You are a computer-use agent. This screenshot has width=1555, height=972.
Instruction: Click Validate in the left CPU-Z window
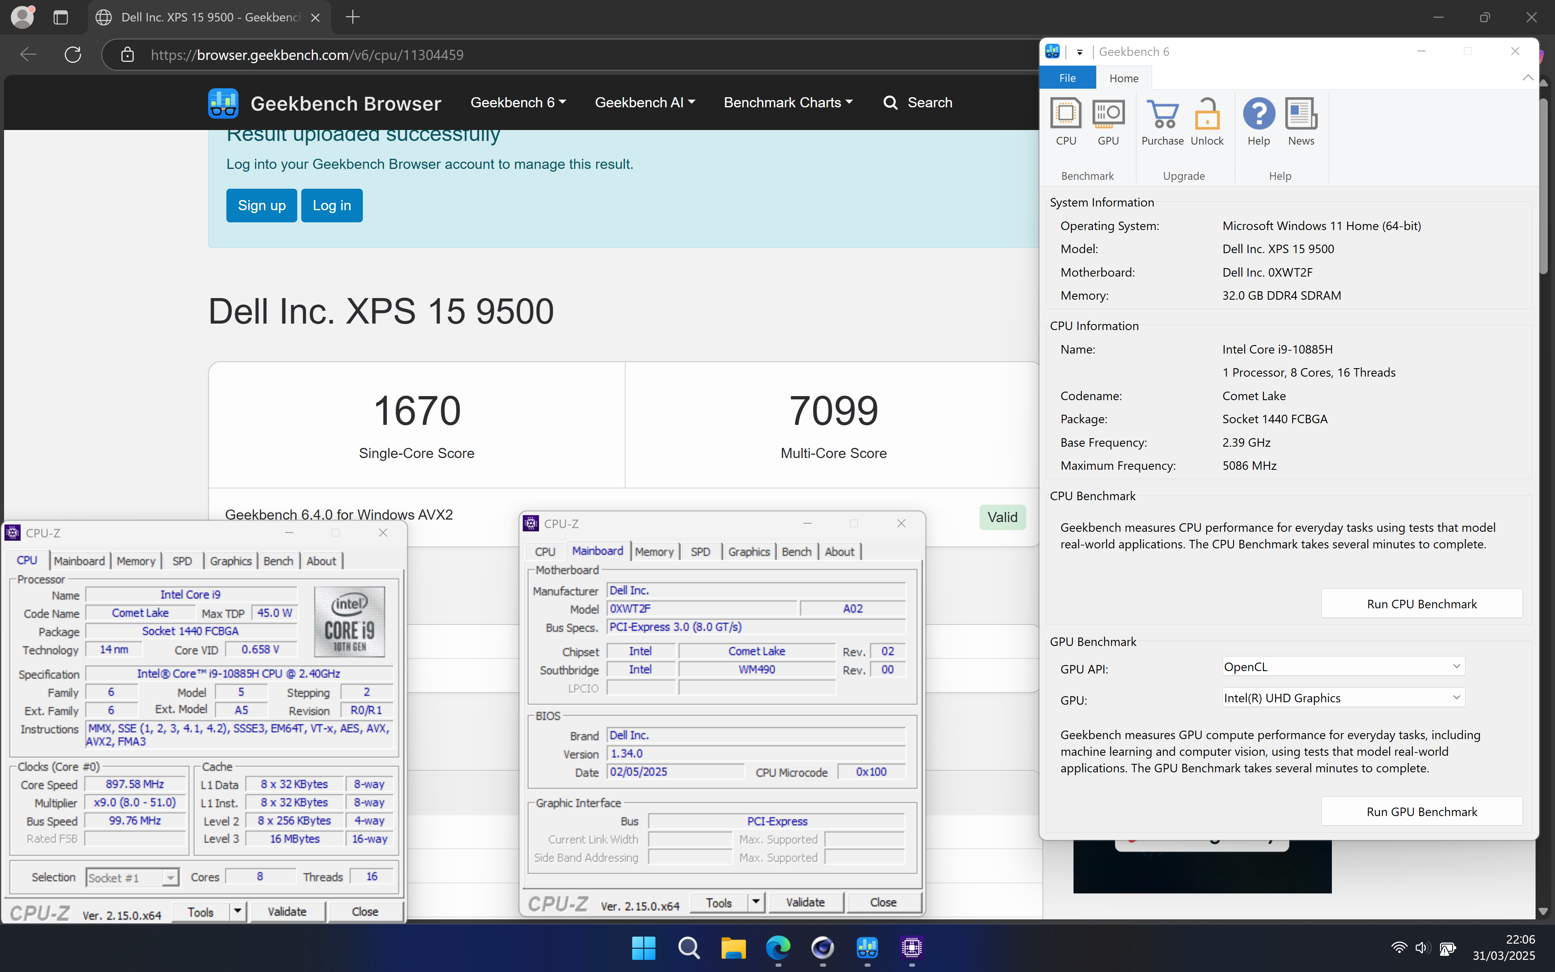pyautogui.click(x=287, y=912)
